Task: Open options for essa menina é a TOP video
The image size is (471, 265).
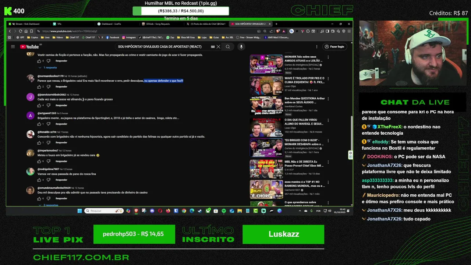Action: pos(328,182)
